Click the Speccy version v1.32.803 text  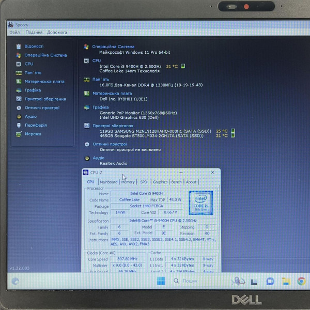(x=20, y=268)
